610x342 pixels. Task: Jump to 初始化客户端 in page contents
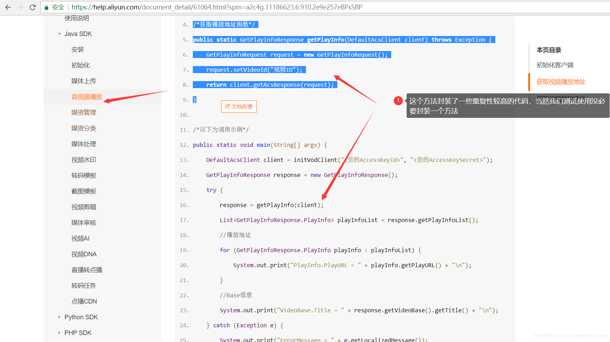[555, 65]
